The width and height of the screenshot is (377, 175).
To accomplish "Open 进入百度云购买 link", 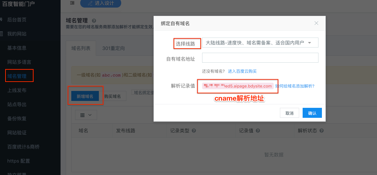I will pos(242,71).
